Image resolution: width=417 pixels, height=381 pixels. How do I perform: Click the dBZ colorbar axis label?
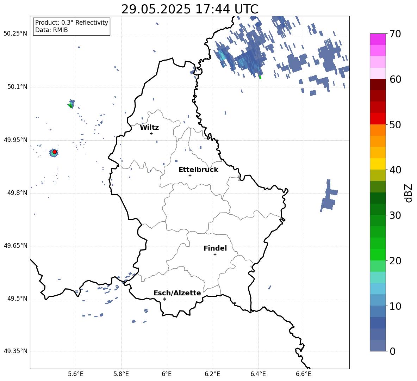coord(408,193)
